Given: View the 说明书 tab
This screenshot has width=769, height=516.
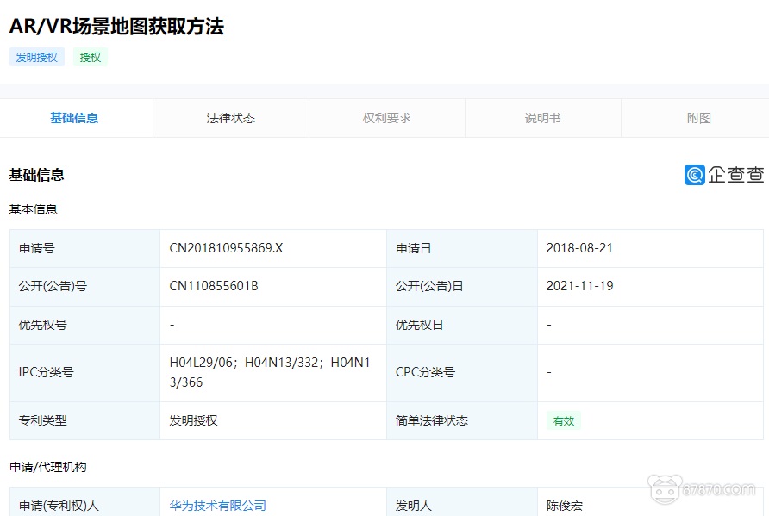Looking at the screenshot, I should (x=542, y=117).
